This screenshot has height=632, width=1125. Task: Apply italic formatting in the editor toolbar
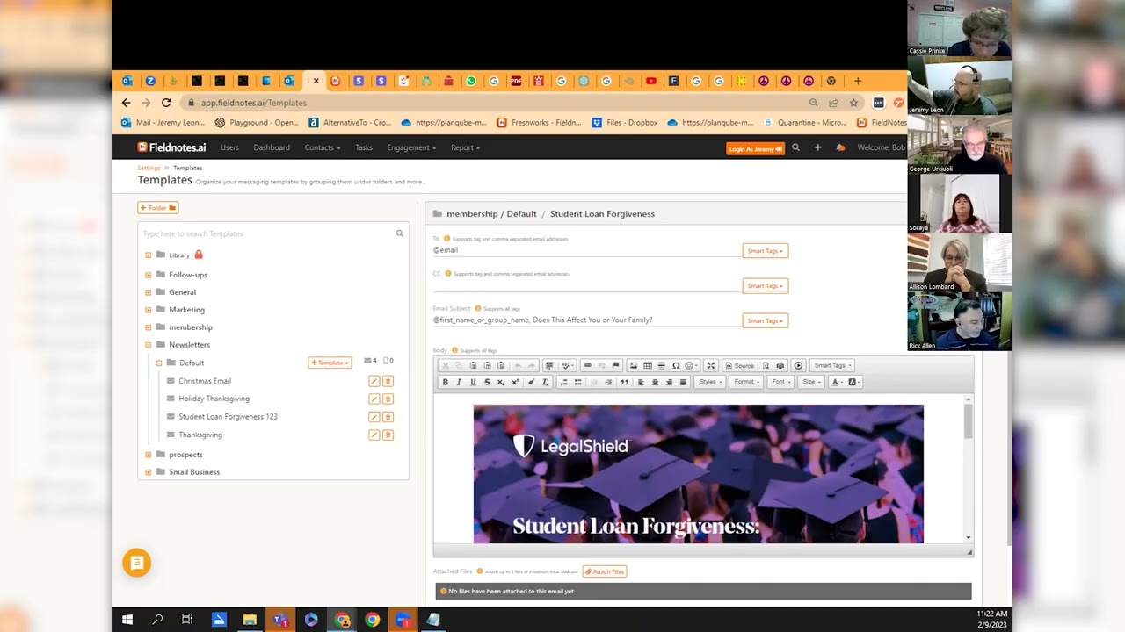(459, 382)
